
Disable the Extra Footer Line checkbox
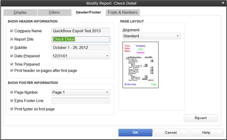(x=12, y=101)
